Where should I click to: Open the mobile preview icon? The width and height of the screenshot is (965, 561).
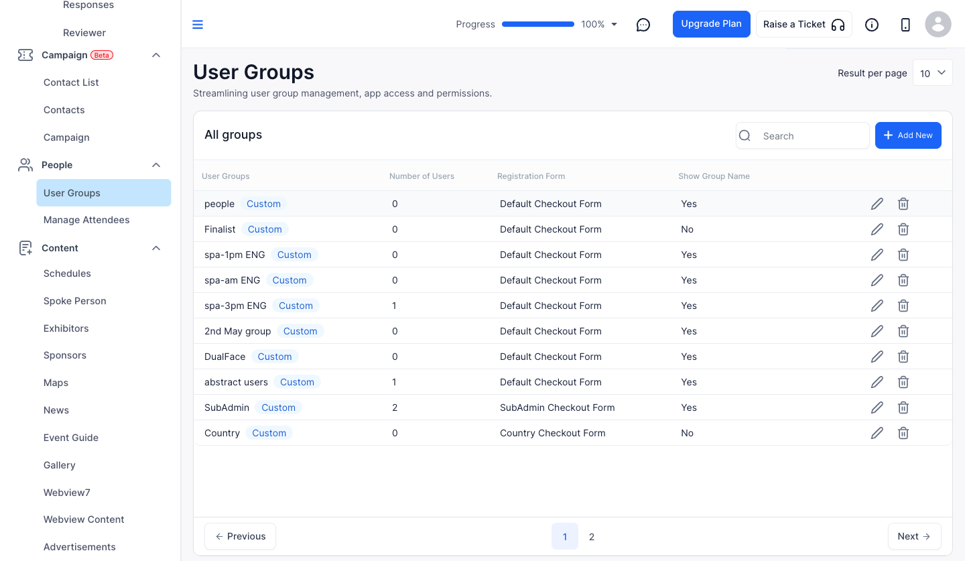coord(905,25)
